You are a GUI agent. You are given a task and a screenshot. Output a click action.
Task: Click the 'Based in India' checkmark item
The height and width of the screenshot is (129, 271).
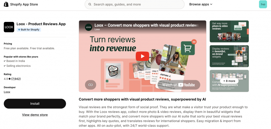point(14,61)
